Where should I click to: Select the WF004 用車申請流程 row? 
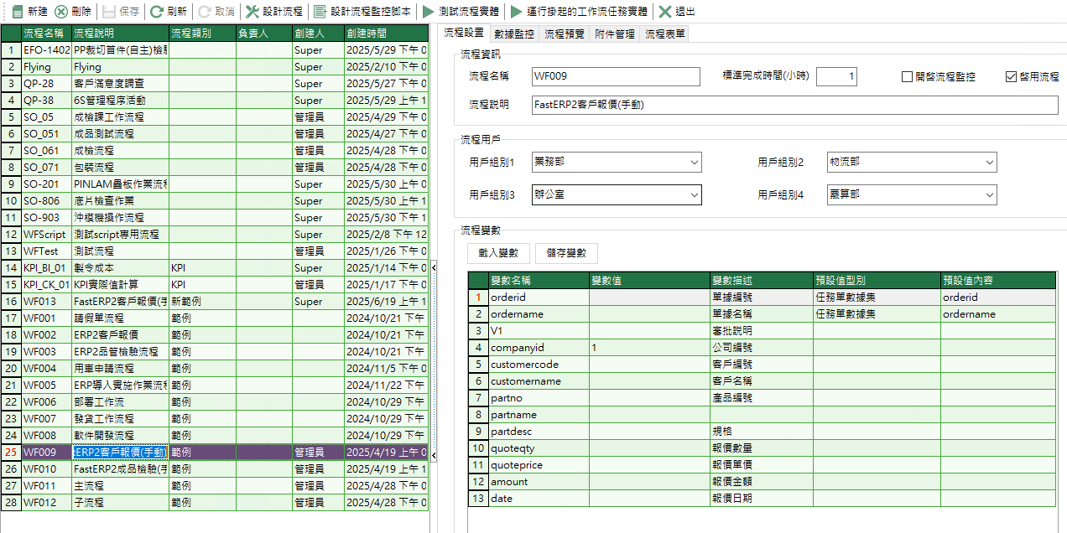click(x=215, y=369)
